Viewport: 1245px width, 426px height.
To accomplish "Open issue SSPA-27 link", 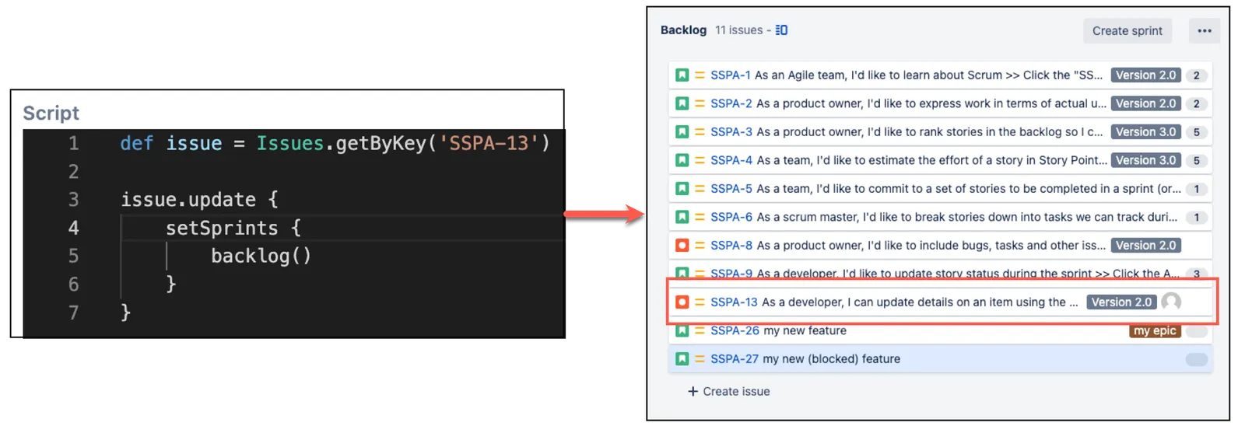I will 734,359.
